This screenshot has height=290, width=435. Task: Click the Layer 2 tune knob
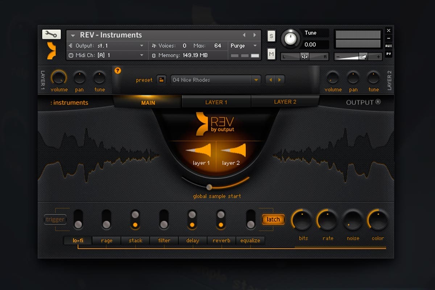click(x=373, y=78)
